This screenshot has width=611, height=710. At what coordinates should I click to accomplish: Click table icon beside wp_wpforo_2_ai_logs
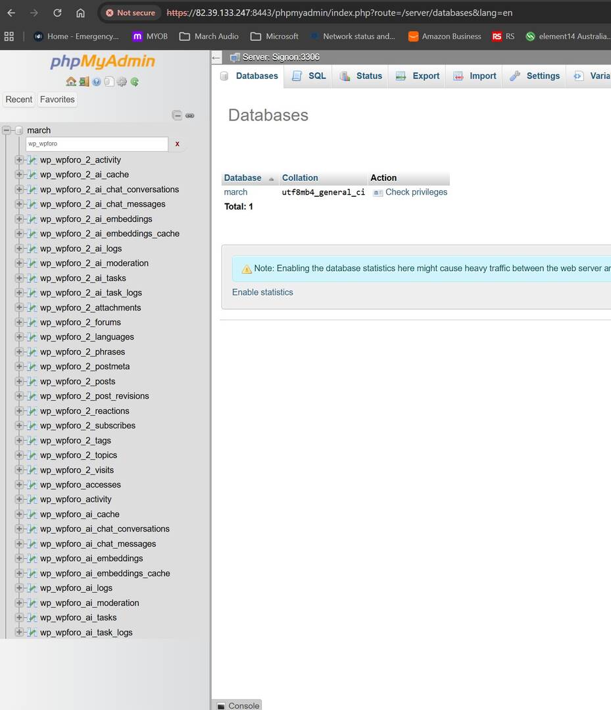coord(32,249)
